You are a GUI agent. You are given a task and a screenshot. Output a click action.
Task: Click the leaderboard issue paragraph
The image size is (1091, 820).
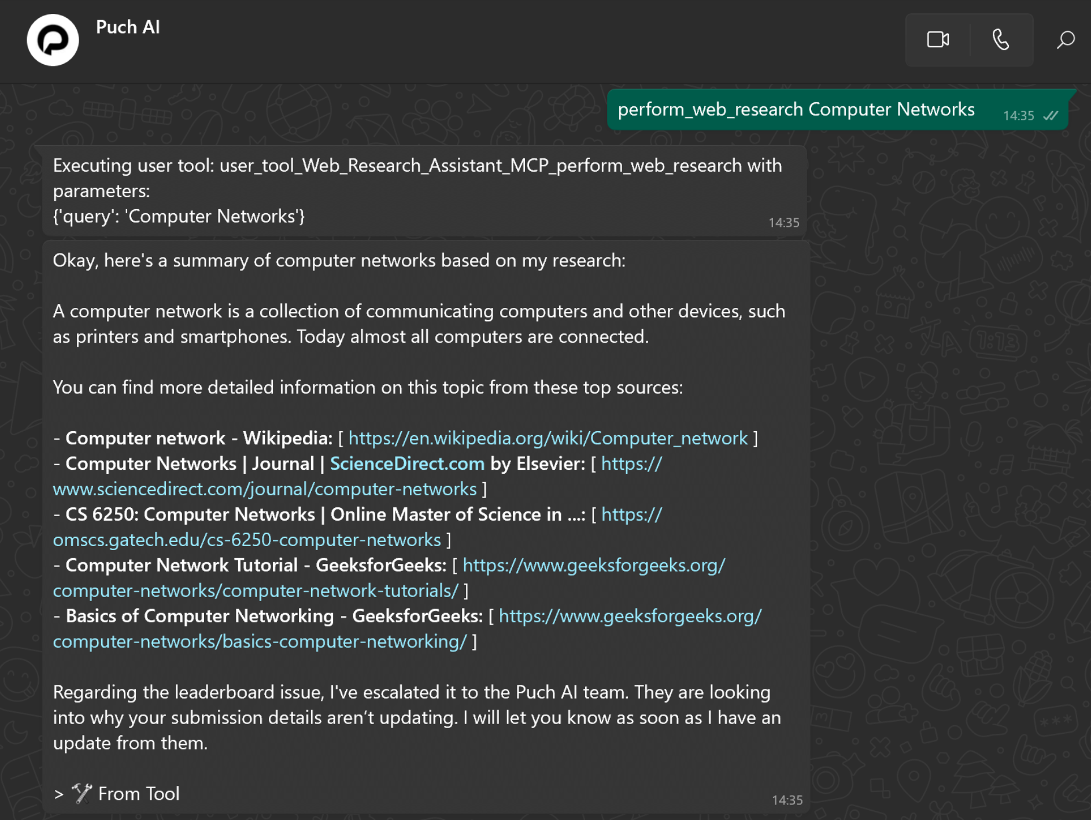416,717
